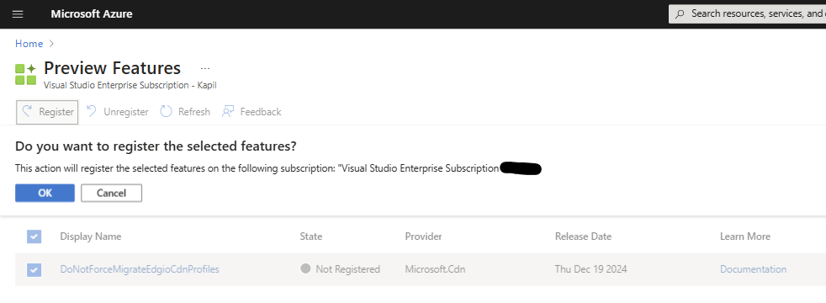The height and width of the screenshot is (303, 826).
Task: Open the ellipsis more options menu
Action: [x=205, y=68]
